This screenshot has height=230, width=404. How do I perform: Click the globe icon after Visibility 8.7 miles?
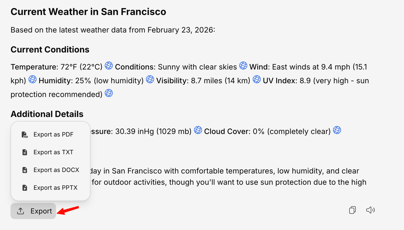click(257, 79)
